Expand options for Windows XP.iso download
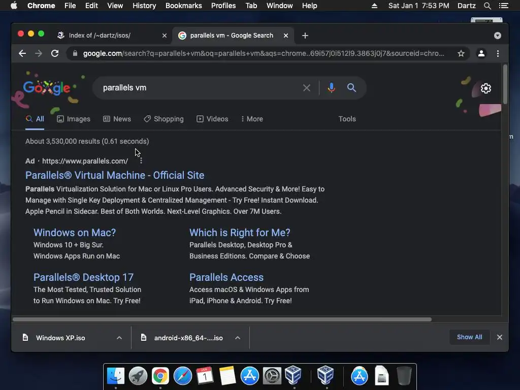 (x=119, y=338)
